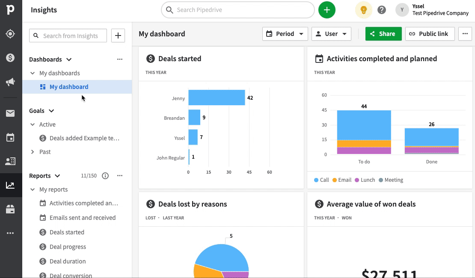This screenshot has height=278, width=475.
Task: Open the User filter dropdown
Action: pos(331,33)
